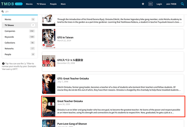Click the 56 Collections count badge
Screen dimensions: 187x127
33,43
